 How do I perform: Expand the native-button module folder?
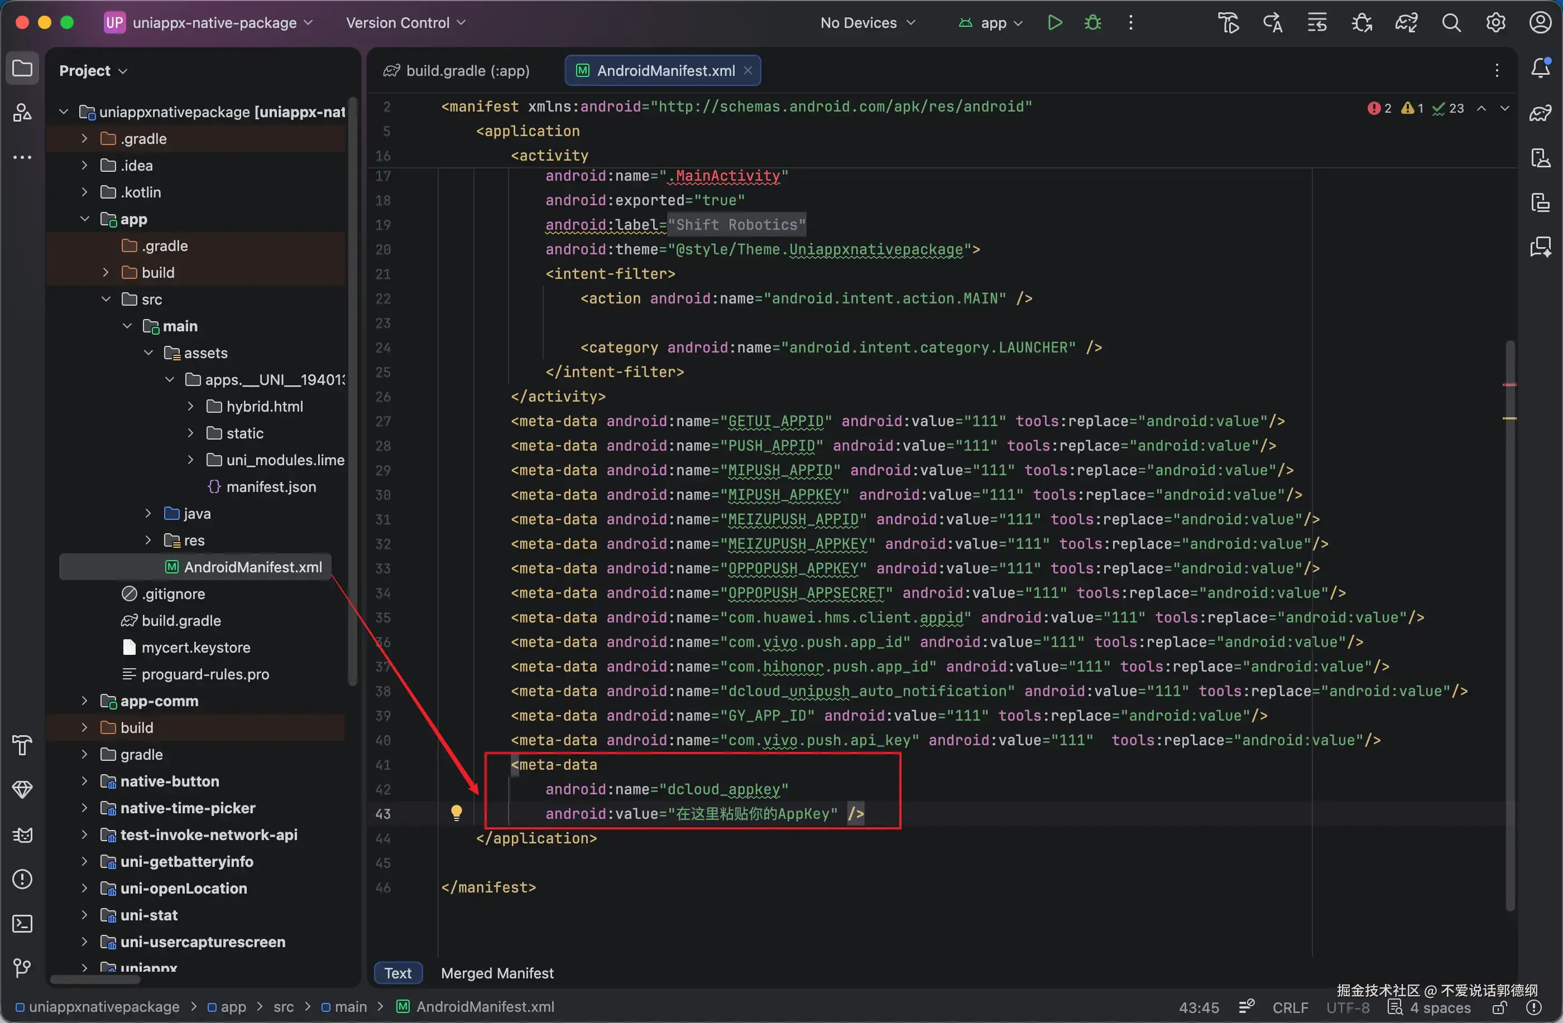[x=85, y=781]
